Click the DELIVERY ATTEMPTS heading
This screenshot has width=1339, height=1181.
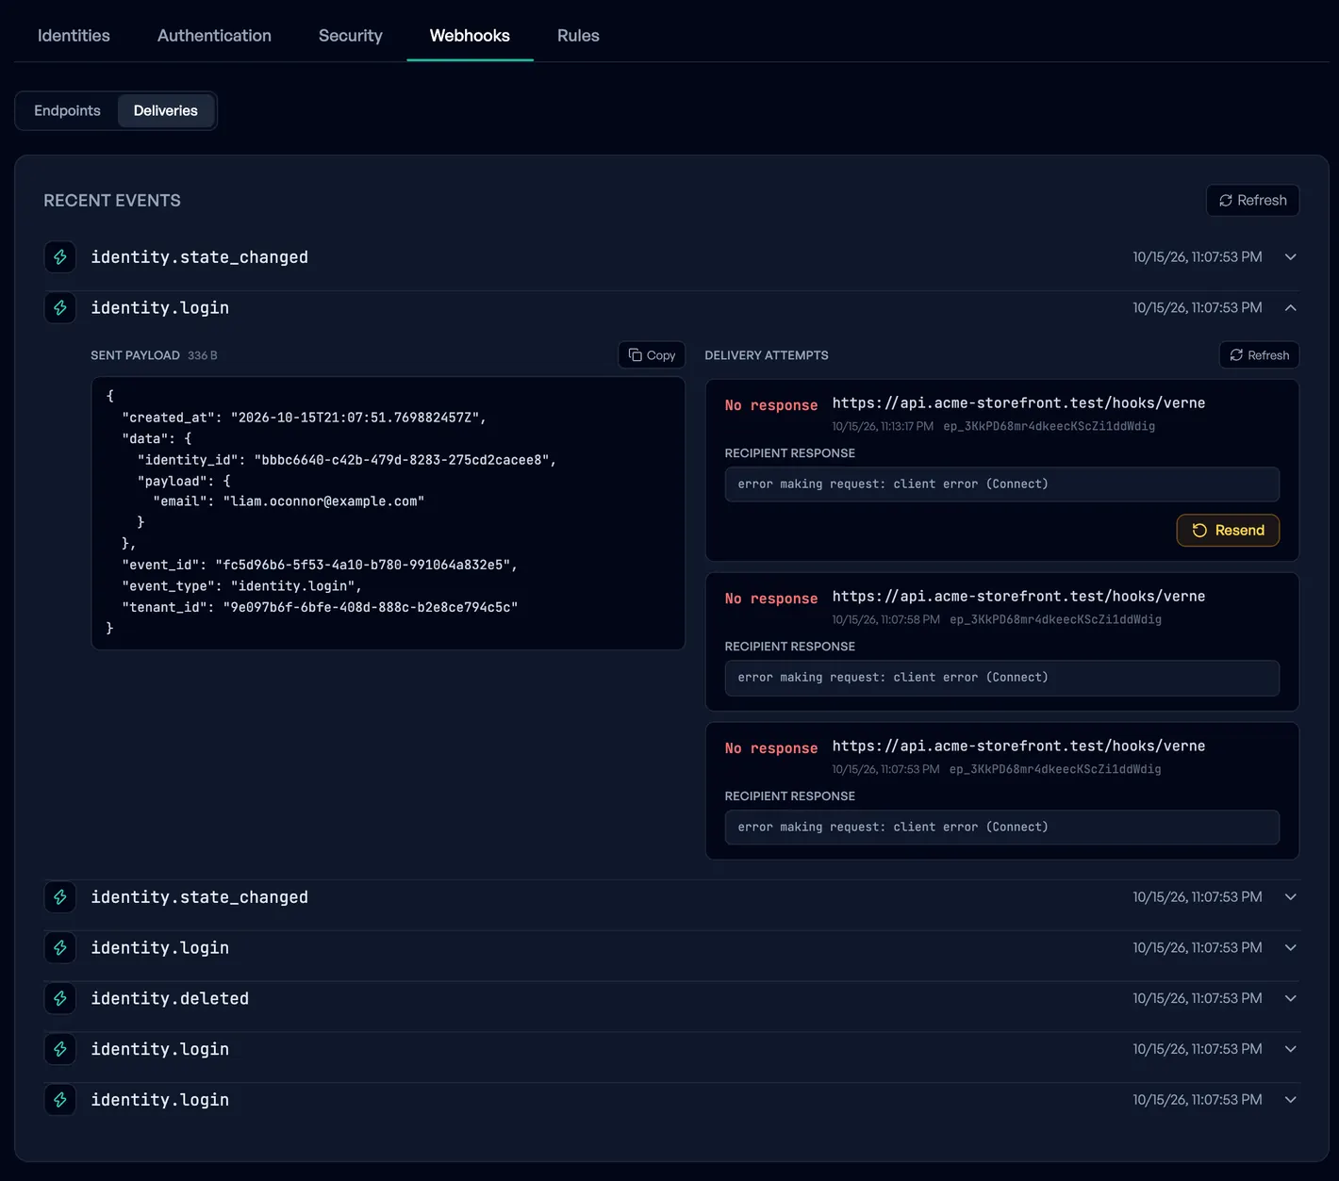coord(767,355)
